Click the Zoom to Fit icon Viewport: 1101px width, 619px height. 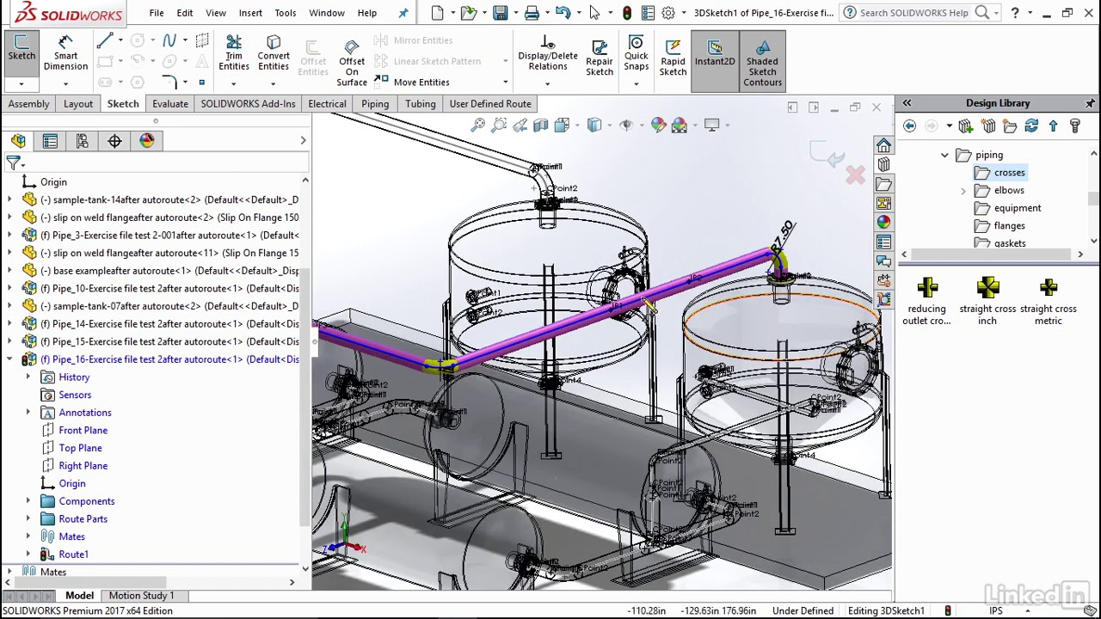tap(477, 126)
